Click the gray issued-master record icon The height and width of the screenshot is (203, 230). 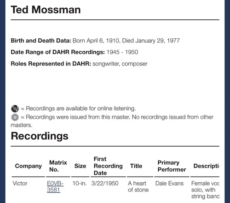[x=15, y=117]
